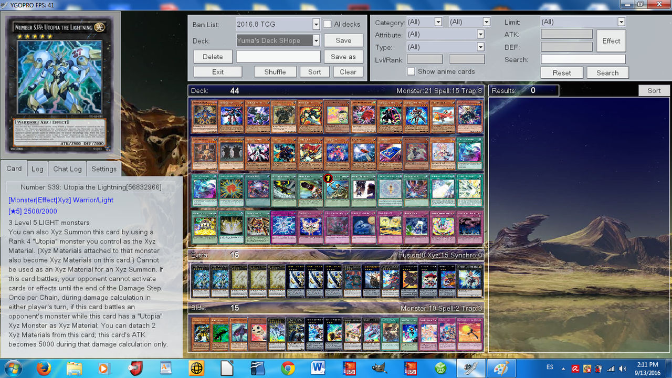Image resolution: width=672 pixels, height=378 pixels.
Task: Delete the selected deck
Action: click(213, 57)
